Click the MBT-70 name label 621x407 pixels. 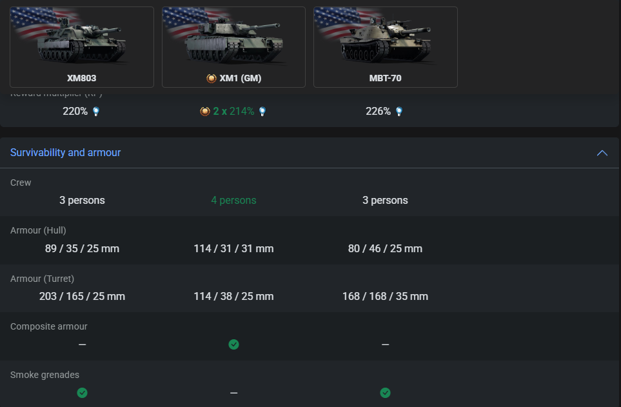[385, 78]
